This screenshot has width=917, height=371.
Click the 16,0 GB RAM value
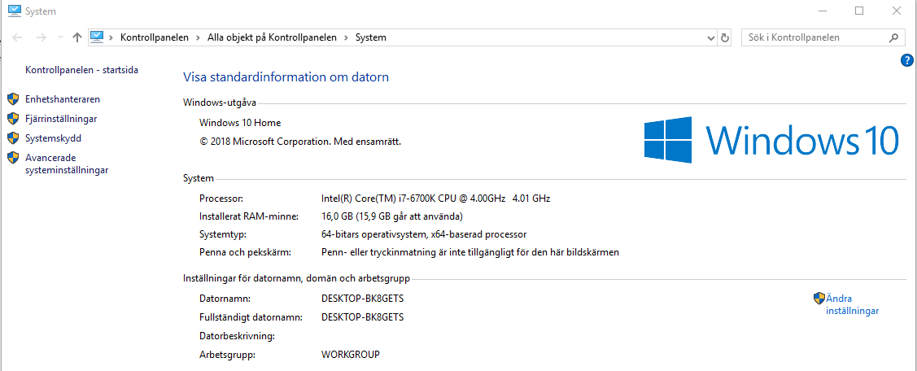[x=392, y=216]
